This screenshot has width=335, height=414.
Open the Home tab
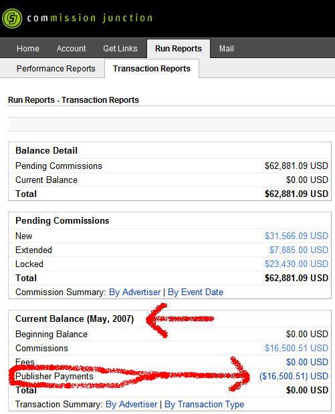[28, 49]
